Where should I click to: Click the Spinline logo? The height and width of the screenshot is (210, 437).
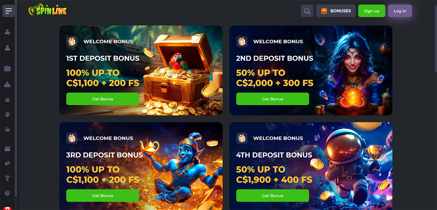[47, 10]
